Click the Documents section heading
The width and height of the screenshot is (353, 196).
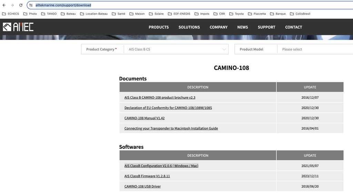(133, 79)
